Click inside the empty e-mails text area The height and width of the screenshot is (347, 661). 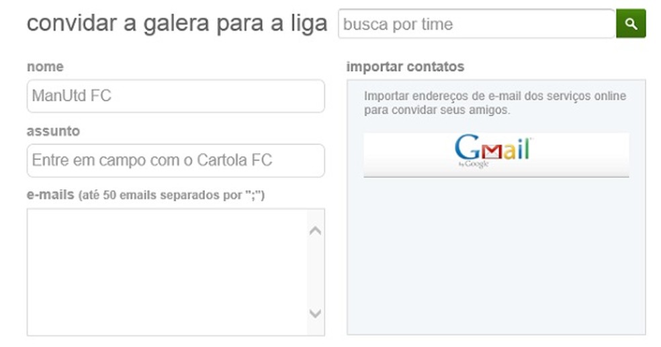pos(166,272)
